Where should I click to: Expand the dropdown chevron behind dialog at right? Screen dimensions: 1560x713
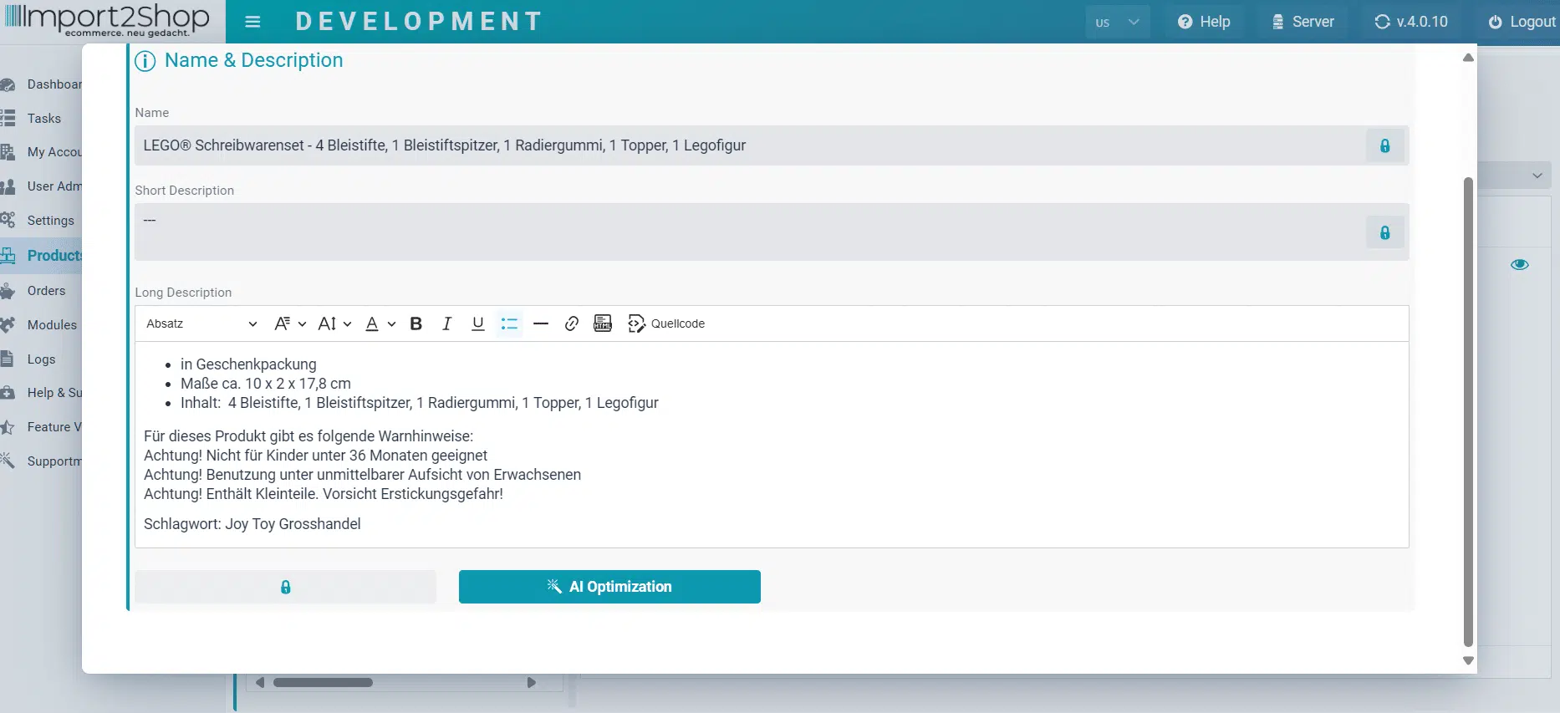pos(1537,176)
